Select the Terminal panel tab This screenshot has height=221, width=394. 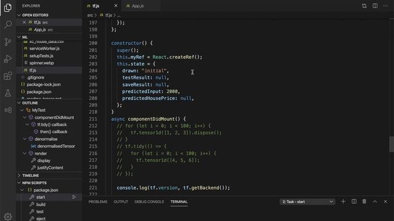pos(179,202)
